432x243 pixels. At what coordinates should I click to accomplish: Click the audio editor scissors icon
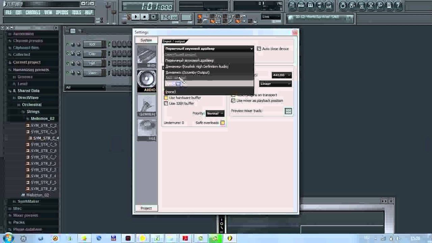pyautogui.click(x=371, y=5)
